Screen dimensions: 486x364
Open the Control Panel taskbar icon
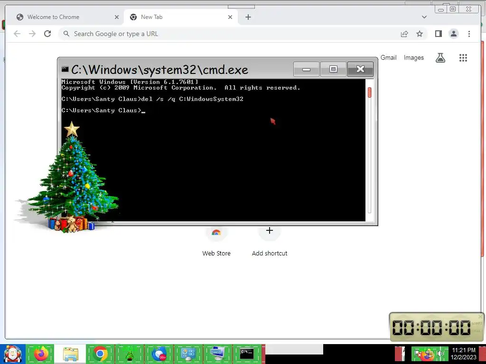[x=188, y=354]
